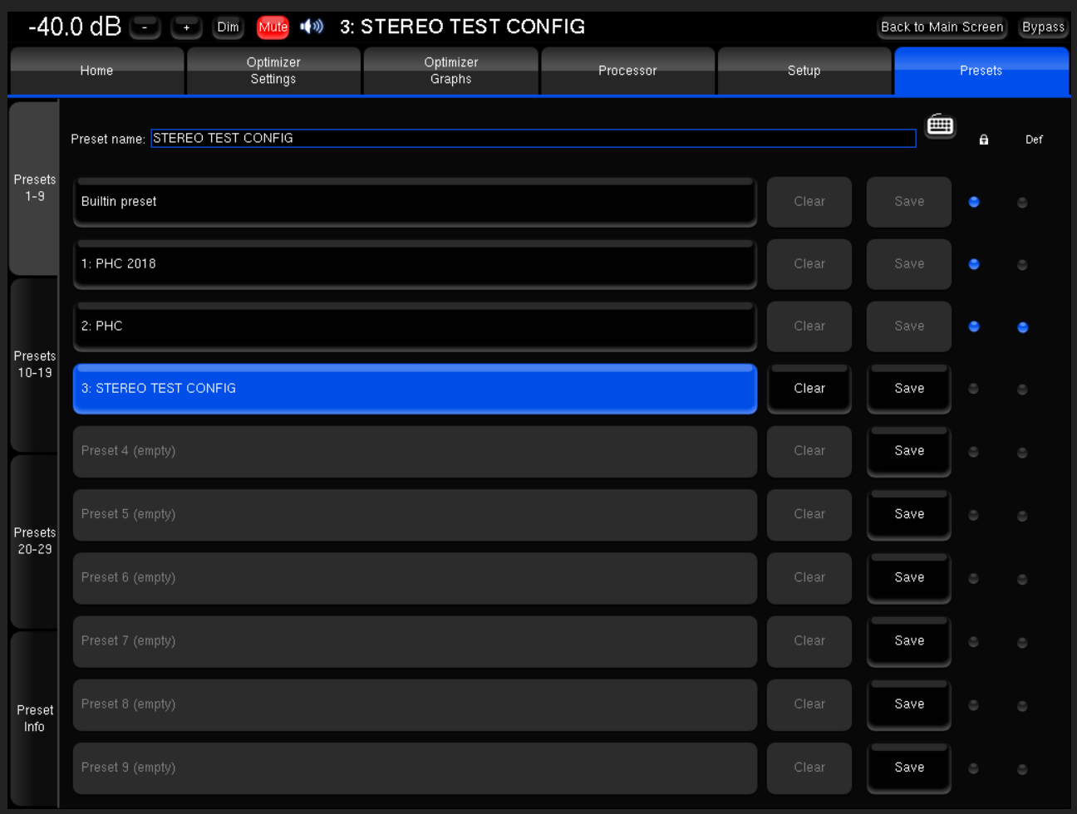Image resolution: width=1077 pixels, height=814 pixels.
Task: Select the Preset 7 (empty) row
Action: point(415,641)
